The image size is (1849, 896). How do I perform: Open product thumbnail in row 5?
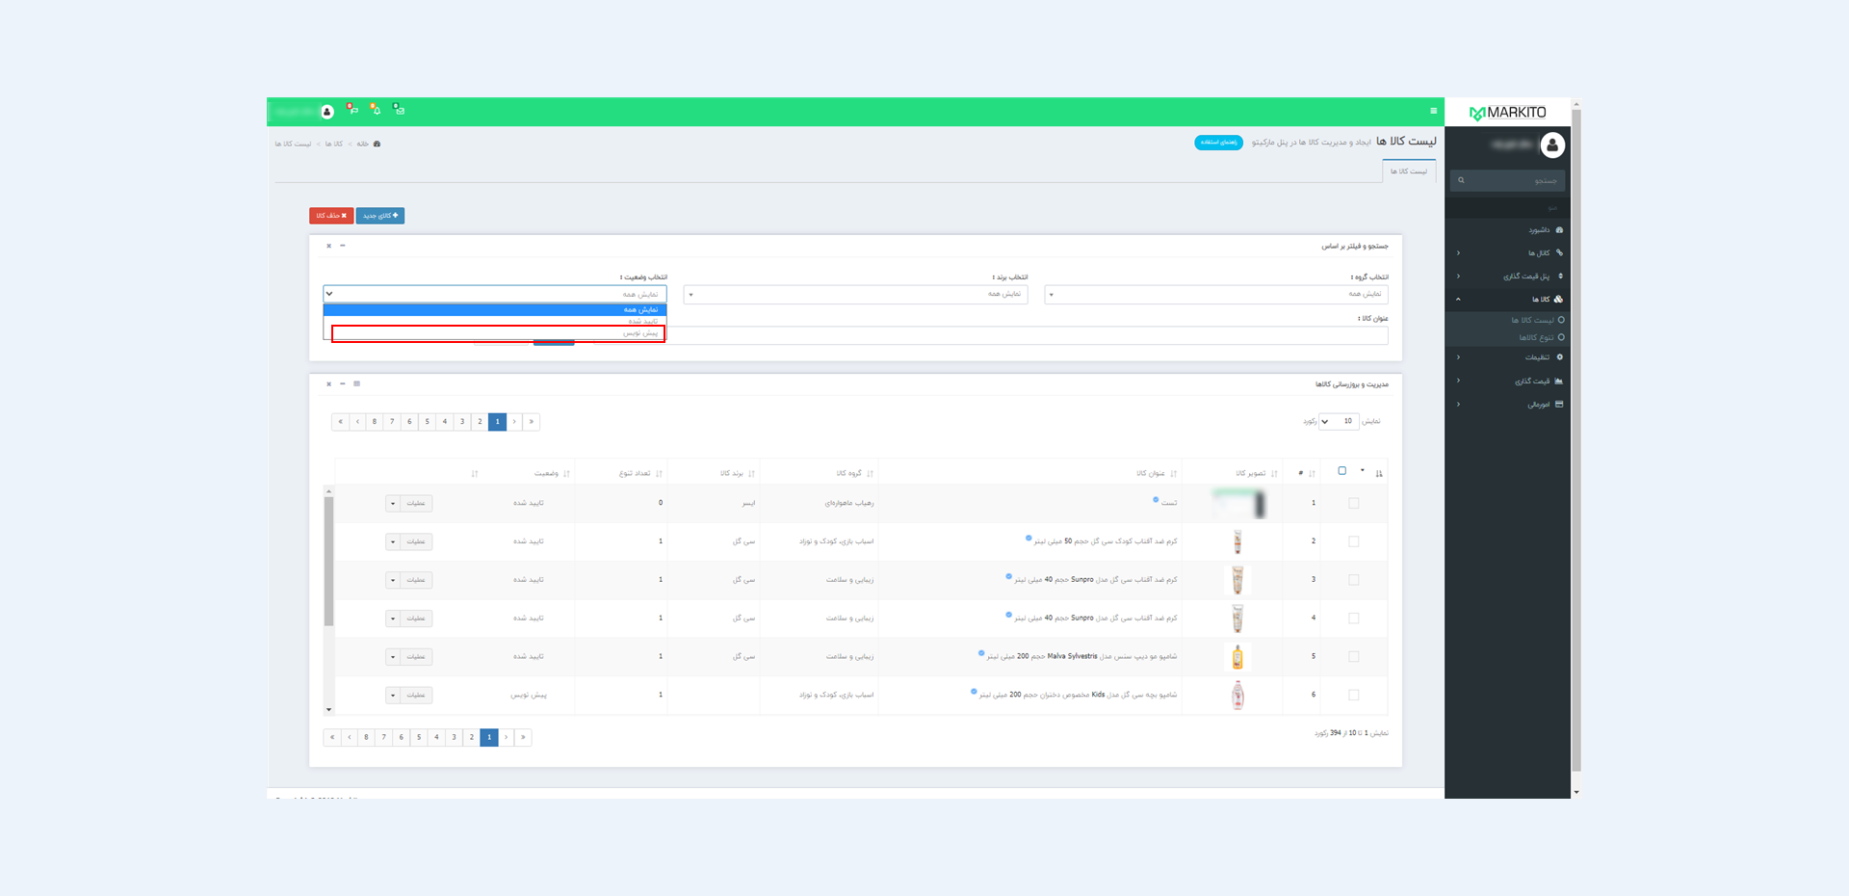[1237, 657]
